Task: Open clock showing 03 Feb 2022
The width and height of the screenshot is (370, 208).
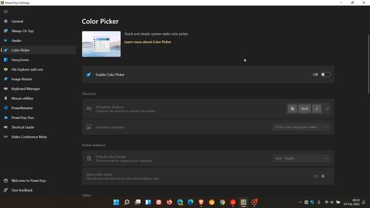Action: [351, 202]
